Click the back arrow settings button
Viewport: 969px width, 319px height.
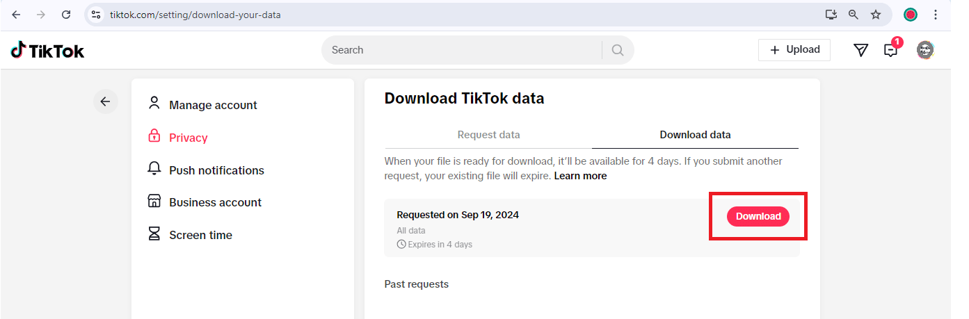[x=105, y=102]
